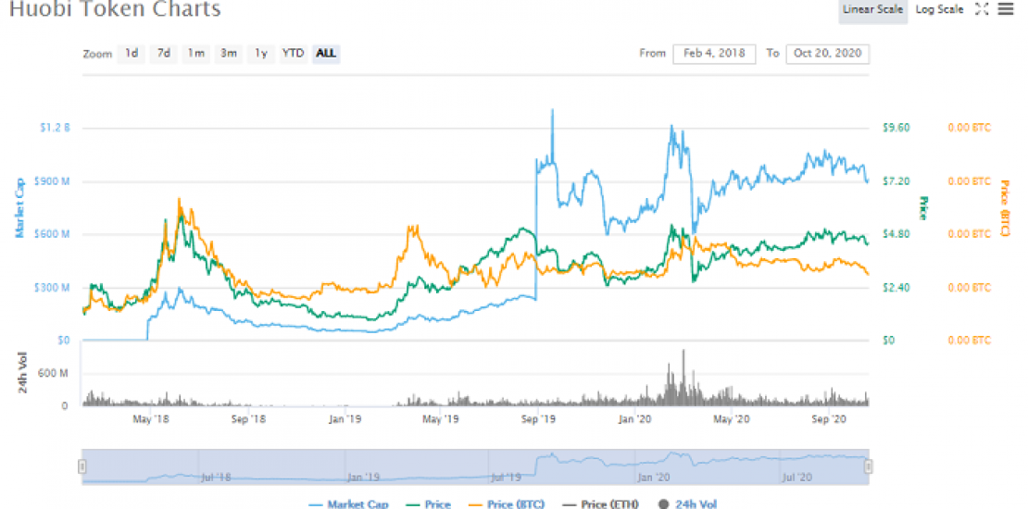Switch chart to Log Scale
Viewport: 1028px width, 509px height.
click(x=940, y=9)
